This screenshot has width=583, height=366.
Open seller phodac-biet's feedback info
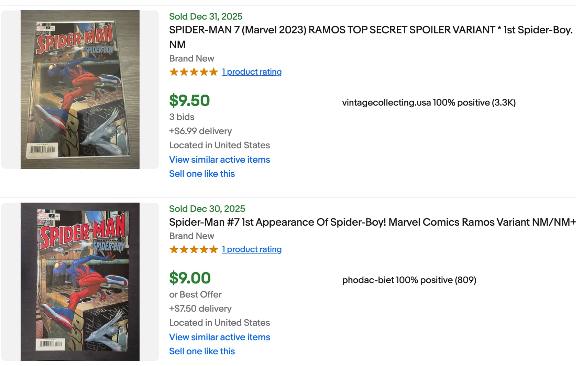pos(409,280)
